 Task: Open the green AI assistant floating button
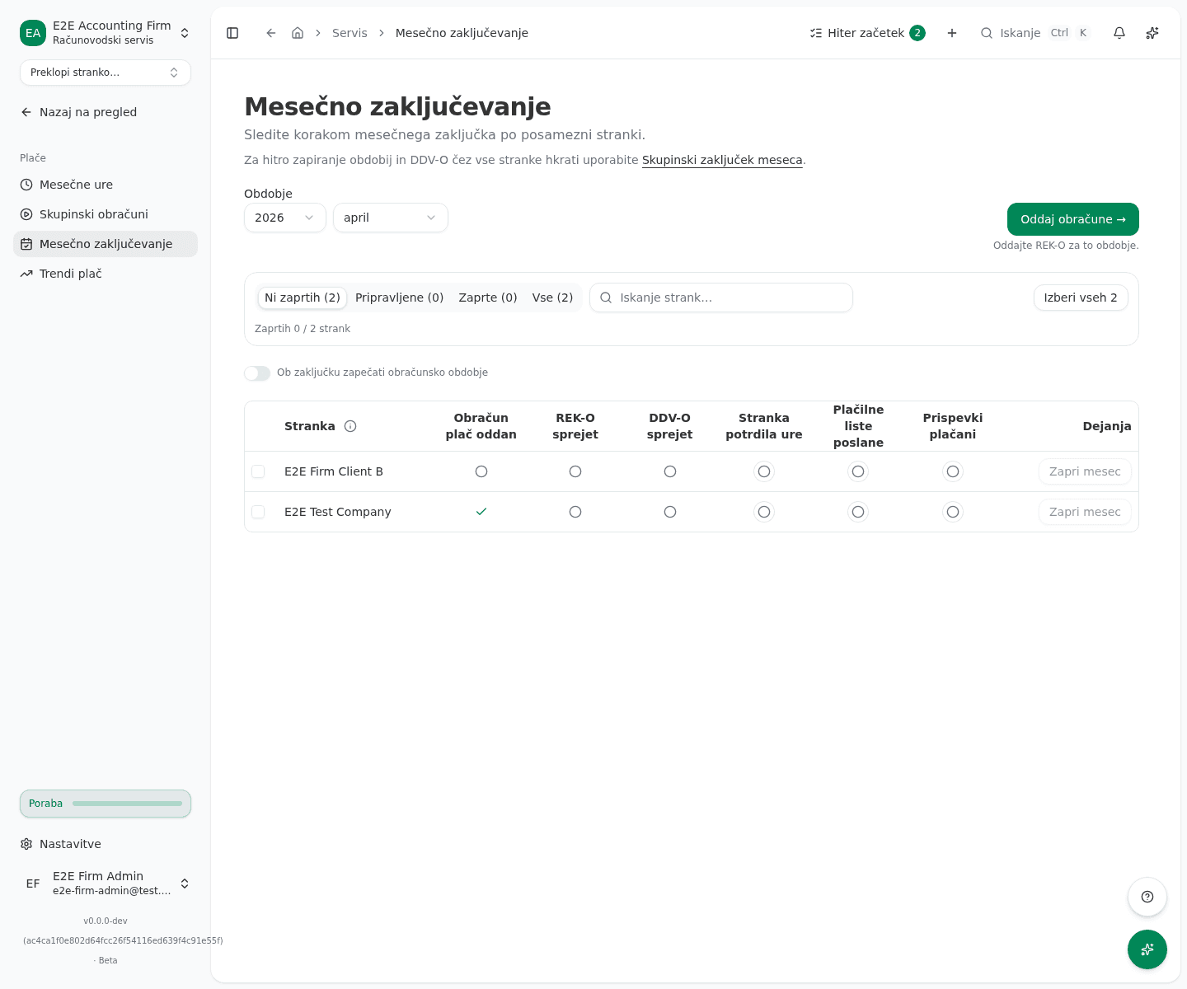pos(1147,949)
